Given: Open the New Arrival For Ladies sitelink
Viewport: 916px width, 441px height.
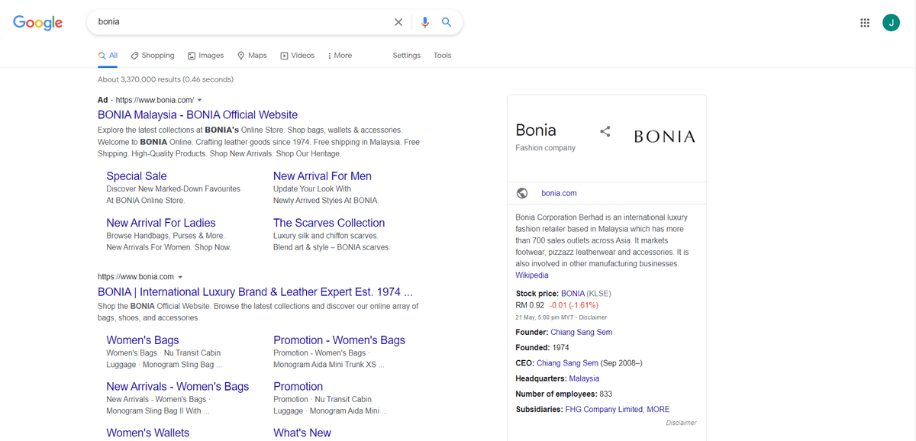Looking at the screenshot, I should click(x=161, y=223).
